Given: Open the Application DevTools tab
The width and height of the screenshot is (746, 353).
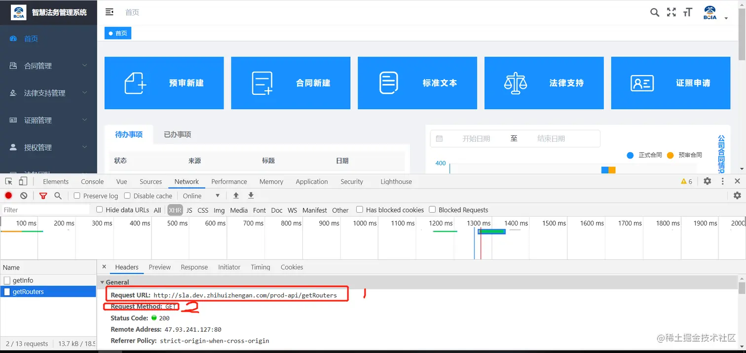Looking at the screenshot, I should [312, 181].
